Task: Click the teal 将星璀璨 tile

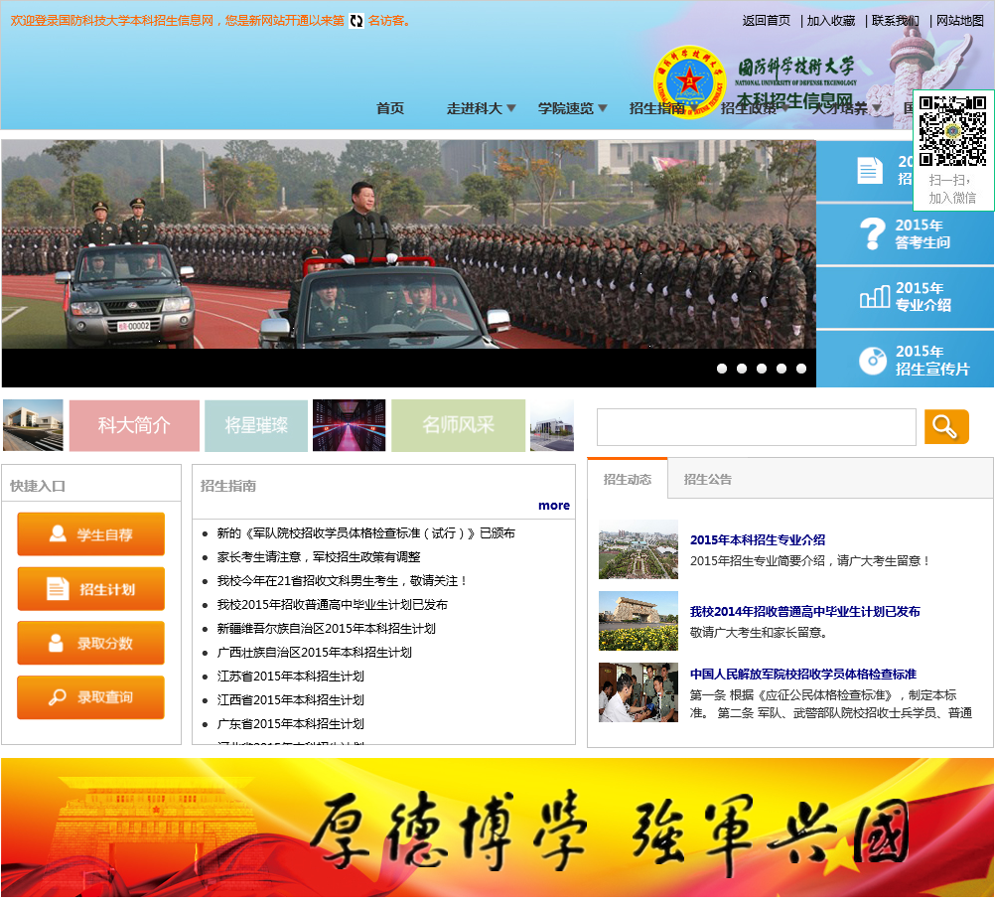Action: click(256, 425)
